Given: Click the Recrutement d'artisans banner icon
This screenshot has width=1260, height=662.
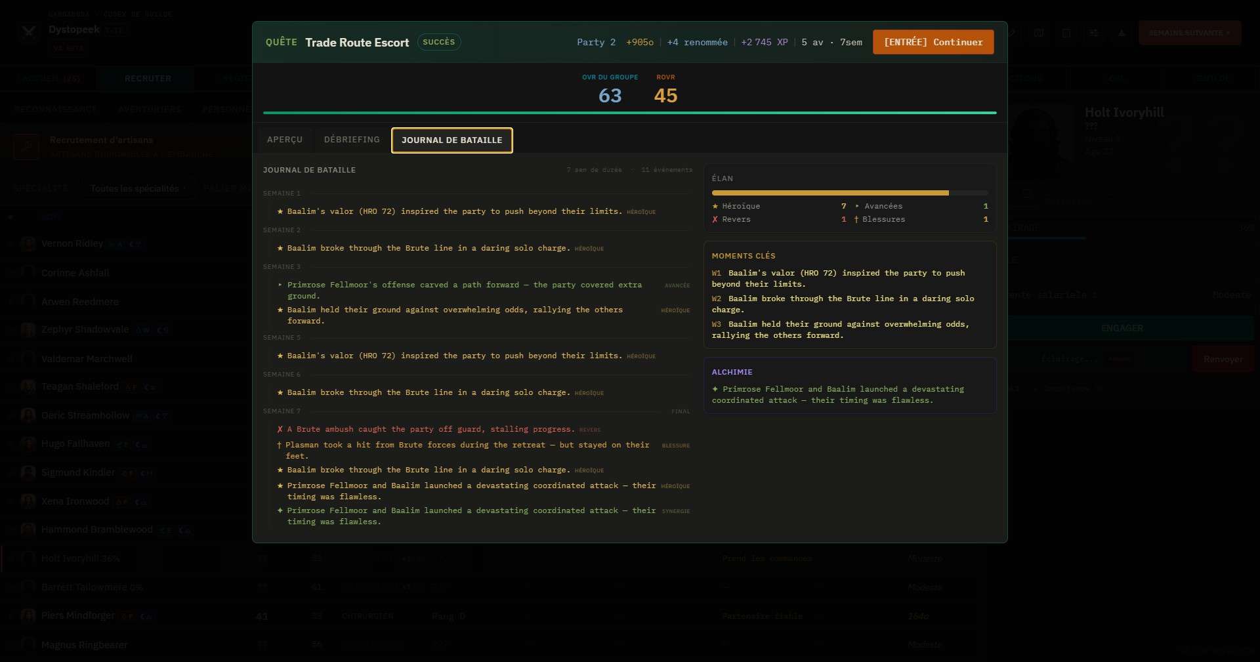Looking at the screenshot, I should tap(26, 146).
